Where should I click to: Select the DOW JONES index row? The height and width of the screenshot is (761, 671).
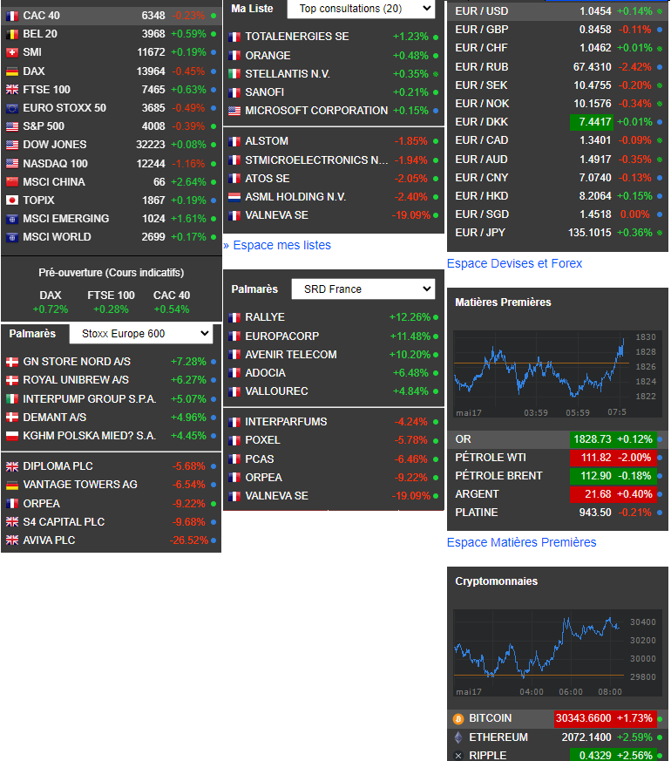pos(111,145)
